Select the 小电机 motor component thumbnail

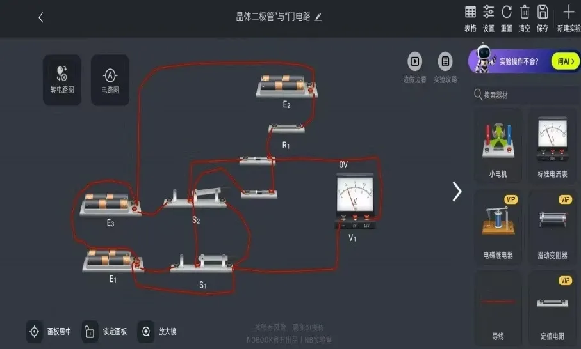tap(498, 145)
